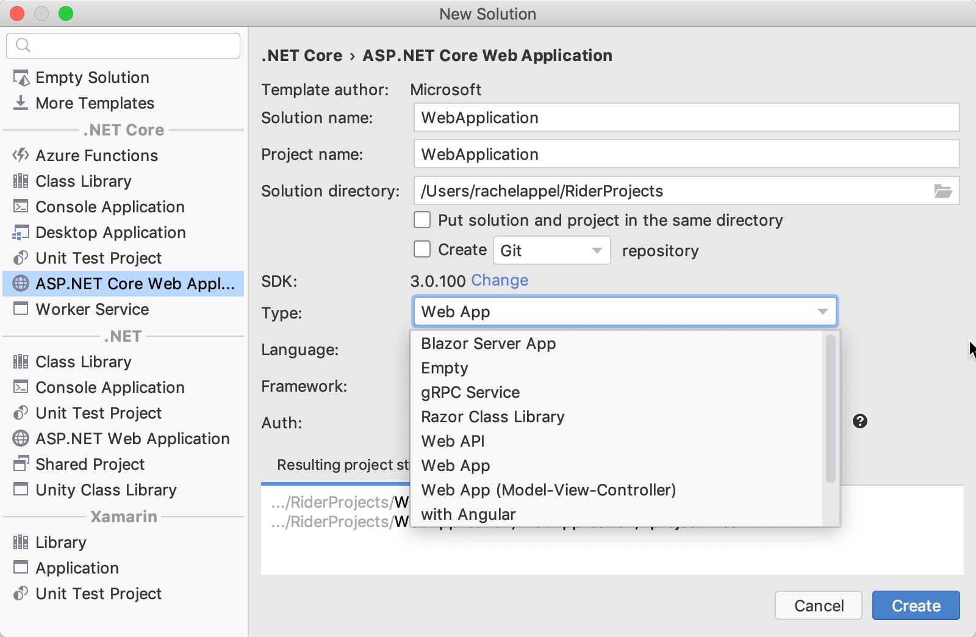Choose the Empty project type
Image resolution: width=976 pixels, height=637 pixels.
617,368
